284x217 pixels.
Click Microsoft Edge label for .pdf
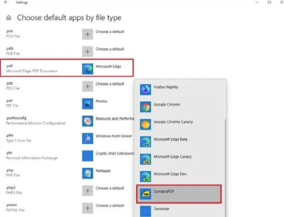tap(108, 66)
